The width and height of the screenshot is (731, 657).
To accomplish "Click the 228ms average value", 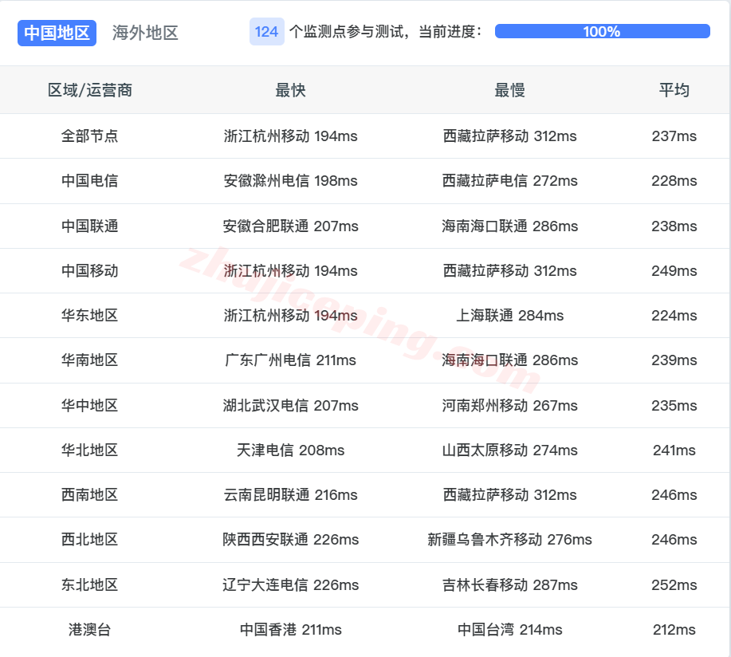I will [x=674, y=181].
